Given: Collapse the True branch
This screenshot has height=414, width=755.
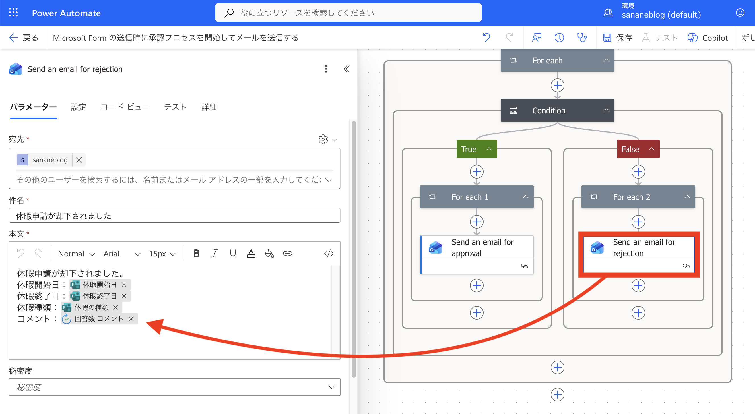Looking at the screenshot, I should [x=489, y=149].
